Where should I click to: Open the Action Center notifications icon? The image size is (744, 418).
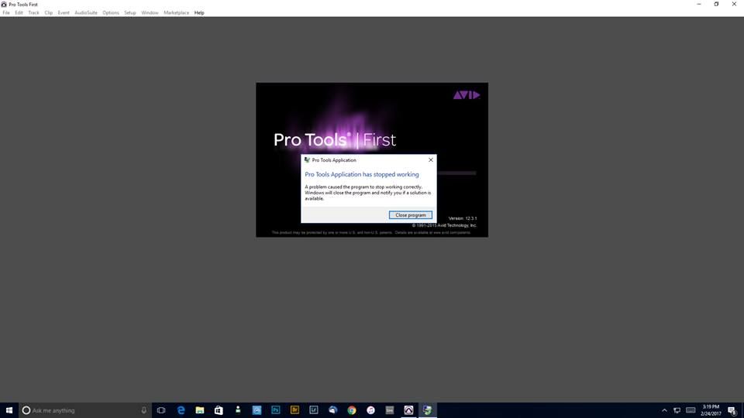732,410
